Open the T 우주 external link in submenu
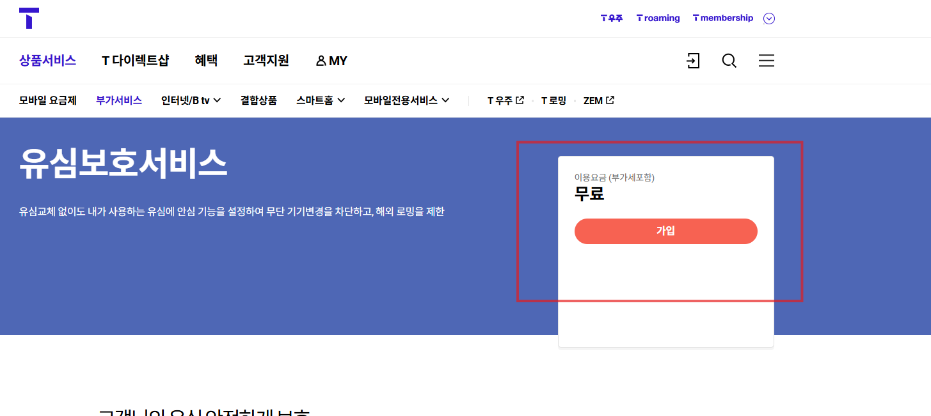Image resolution: width=931 pixels, height=416 pixels. 505,100
